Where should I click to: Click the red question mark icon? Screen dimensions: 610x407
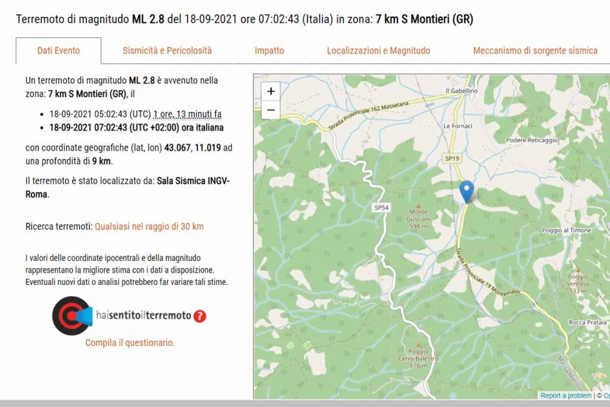click(x=200, y=316)
